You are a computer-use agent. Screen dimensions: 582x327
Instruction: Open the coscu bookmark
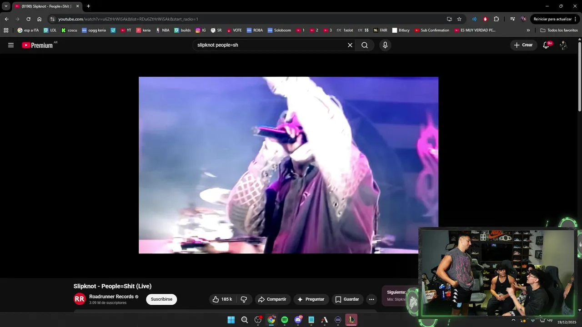pos(69,30)
